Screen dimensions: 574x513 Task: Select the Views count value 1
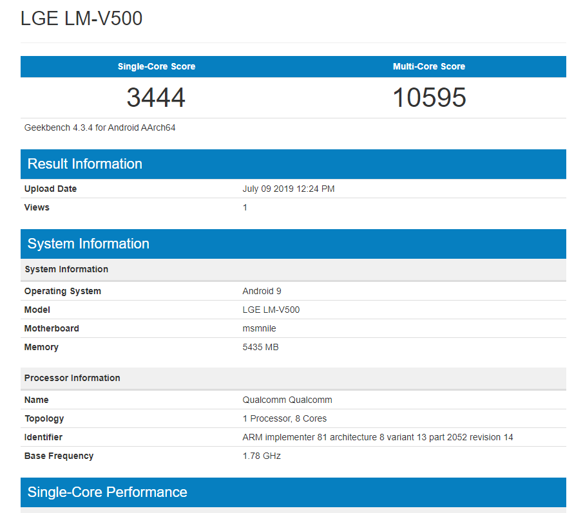point(245,207)
